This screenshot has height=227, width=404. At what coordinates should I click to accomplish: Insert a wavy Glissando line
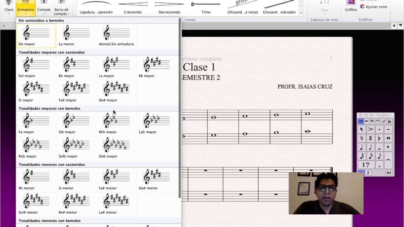pos(279,8)
